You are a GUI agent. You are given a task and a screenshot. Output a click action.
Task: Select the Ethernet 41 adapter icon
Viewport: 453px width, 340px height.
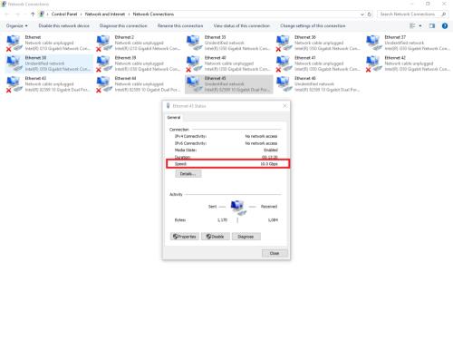pos(284,63)
